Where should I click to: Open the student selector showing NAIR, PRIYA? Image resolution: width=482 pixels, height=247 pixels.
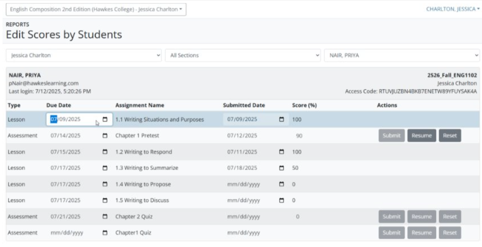[402, 56]
